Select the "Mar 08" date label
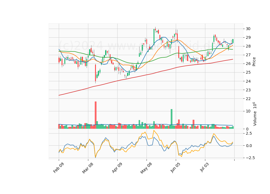 (88, 168)
